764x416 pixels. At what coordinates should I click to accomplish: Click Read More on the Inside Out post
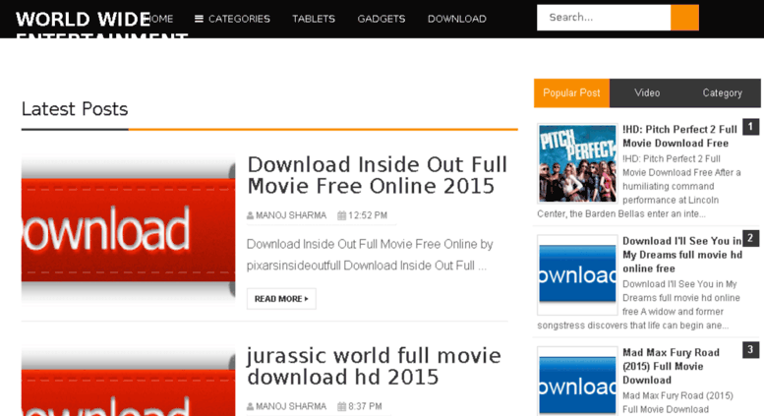click(x=281, y=299)
